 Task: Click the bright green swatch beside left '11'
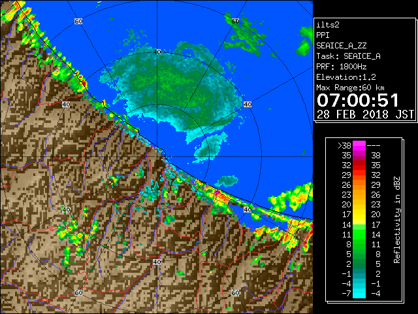tap(359, 234)
